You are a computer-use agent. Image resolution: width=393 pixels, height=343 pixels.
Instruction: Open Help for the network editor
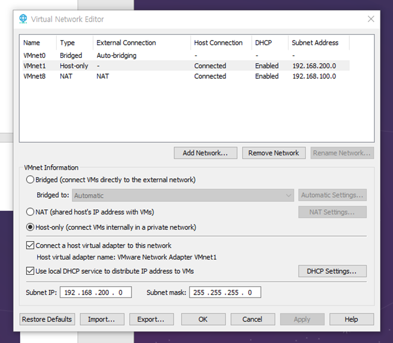(x=352, y=319)
